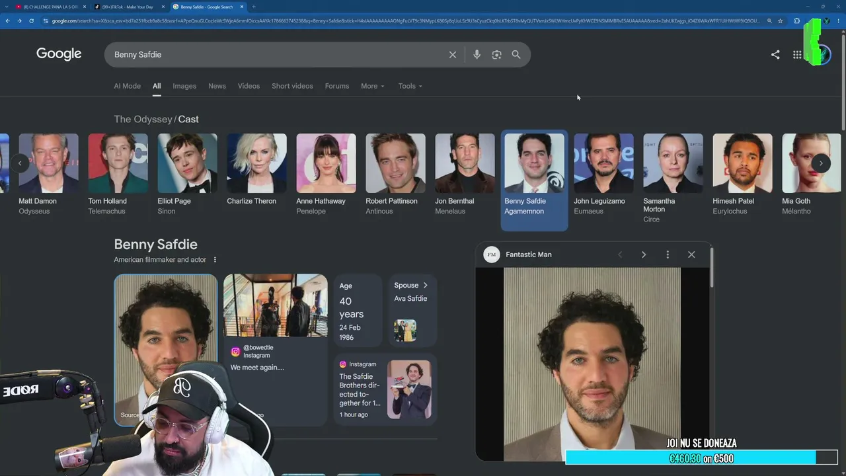Click Ava Safdie spouse name
The width and height of the screenshot is (846, 476).
(410, 299)
